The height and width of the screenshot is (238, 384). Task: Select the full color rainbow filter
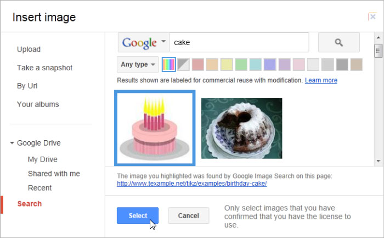169,64
